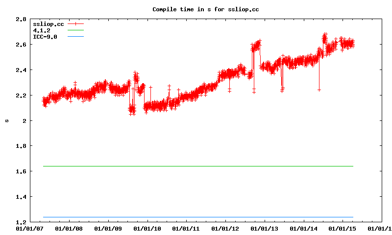Click the red line sample in the legend
Screen dimensions: 392x235
[76, 24]
